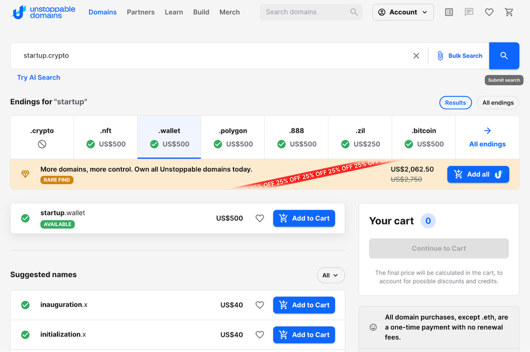Open the Account dropdown
The width and height of the screenshot is (530, 352).
click(x=403, y=12)
